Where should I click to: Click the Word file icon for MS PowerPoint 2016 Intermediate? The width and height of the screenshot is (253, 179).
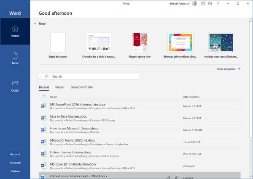click(x=43, y=106)
